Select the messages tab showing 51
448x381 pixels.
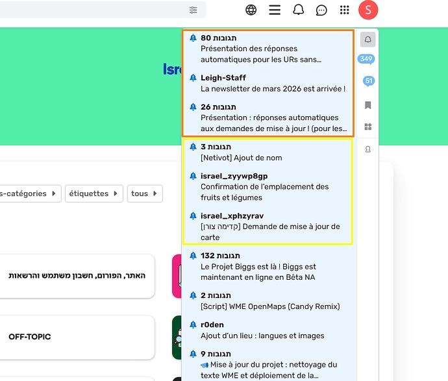(369, 81)
